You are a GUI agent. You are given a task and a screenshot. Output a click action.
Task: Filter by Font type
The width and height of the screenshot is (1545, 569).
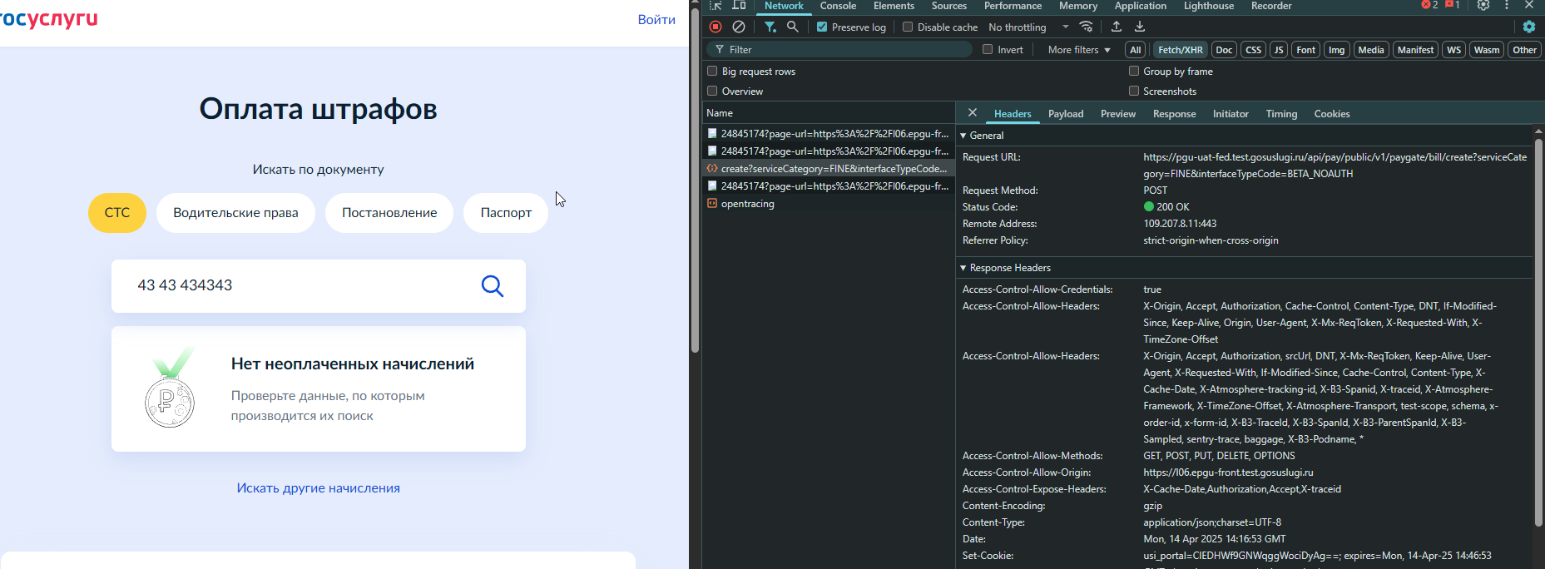point(1305,50)
